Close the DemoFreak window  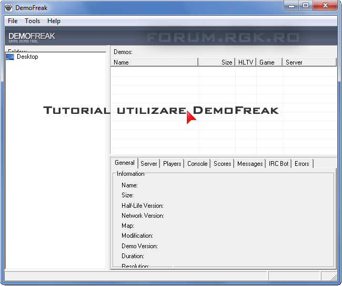(x=325, y=6)
